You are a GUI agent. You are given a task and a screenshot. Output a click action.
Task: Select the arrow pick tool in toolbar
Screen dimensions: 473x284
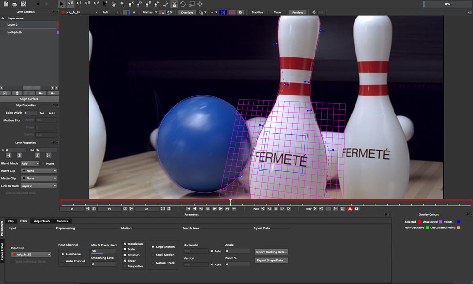pos(62,4)
